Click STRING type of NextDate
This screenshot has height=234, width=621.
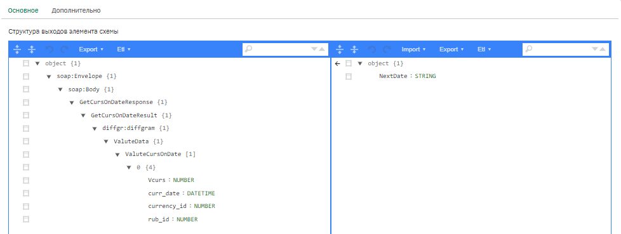425,76
